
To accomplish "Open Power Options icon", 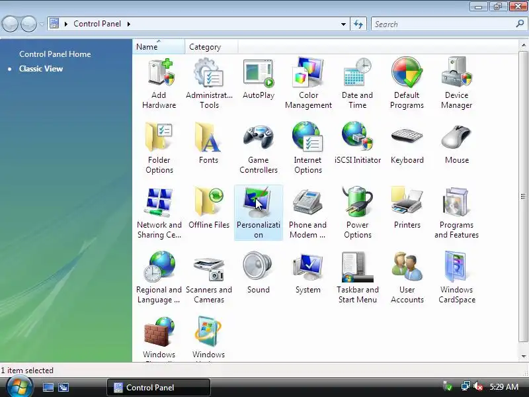I will pyautogui.click(x=358, y=213).
